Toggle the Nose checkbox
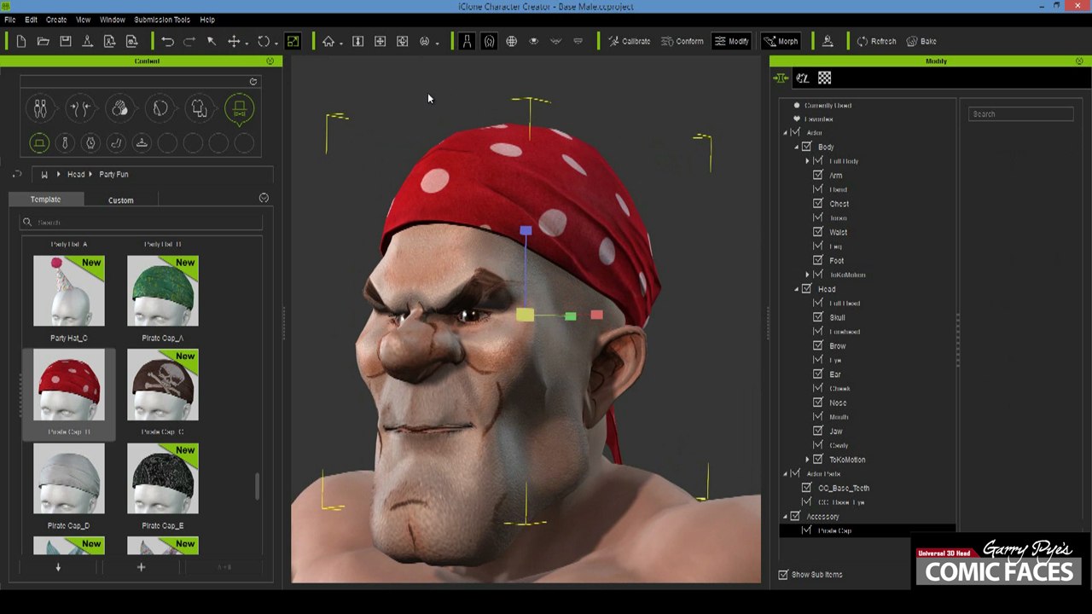 pyautogui.click(x=818, y=403)
